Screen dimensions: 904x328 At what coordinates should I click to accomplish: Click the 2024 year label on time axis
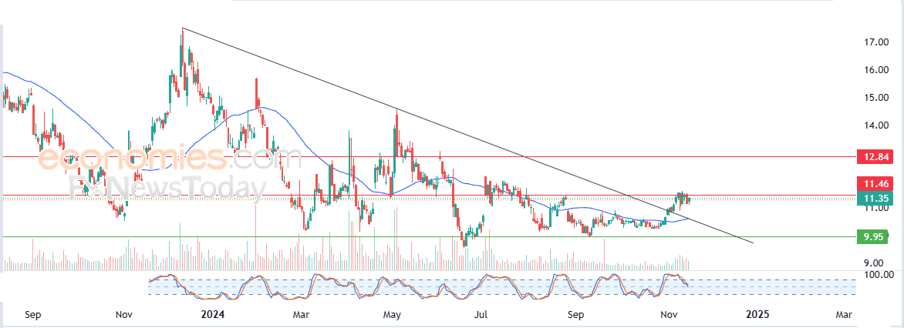click(x=213, y=315)
